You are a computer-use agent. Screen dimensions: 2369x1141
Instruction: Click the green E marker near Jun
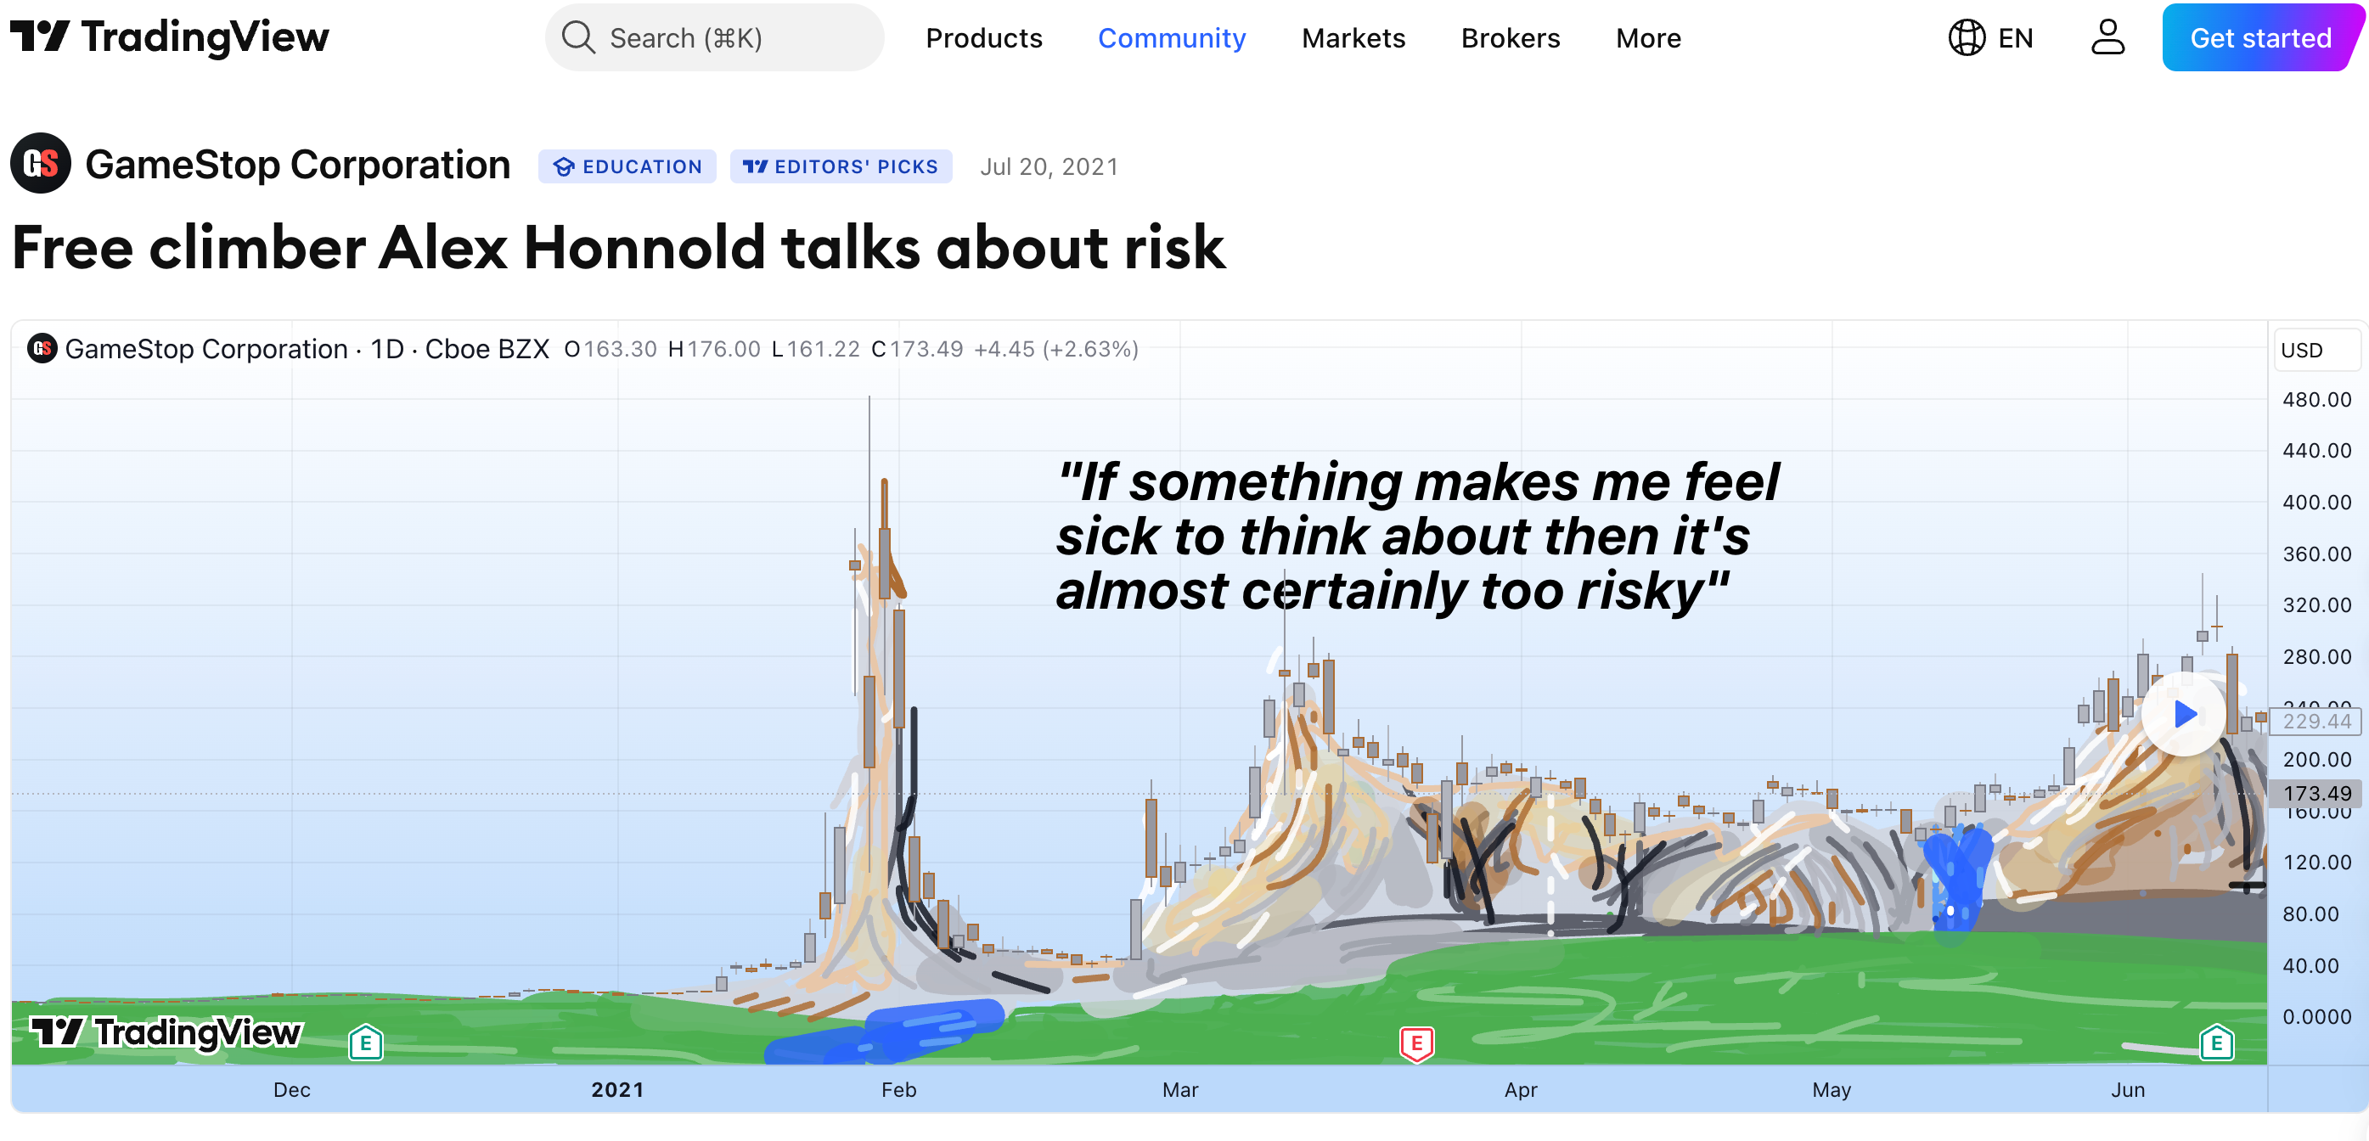(2216, 1043)
